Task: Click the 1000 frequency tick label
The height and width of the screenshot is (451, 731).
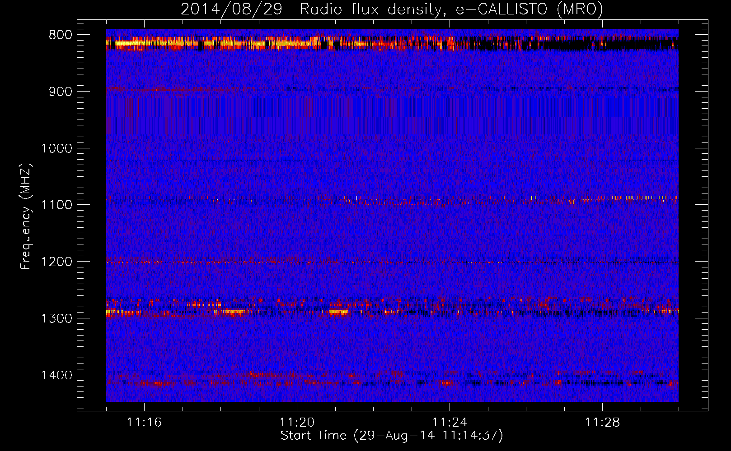Action: pos(56,148)
